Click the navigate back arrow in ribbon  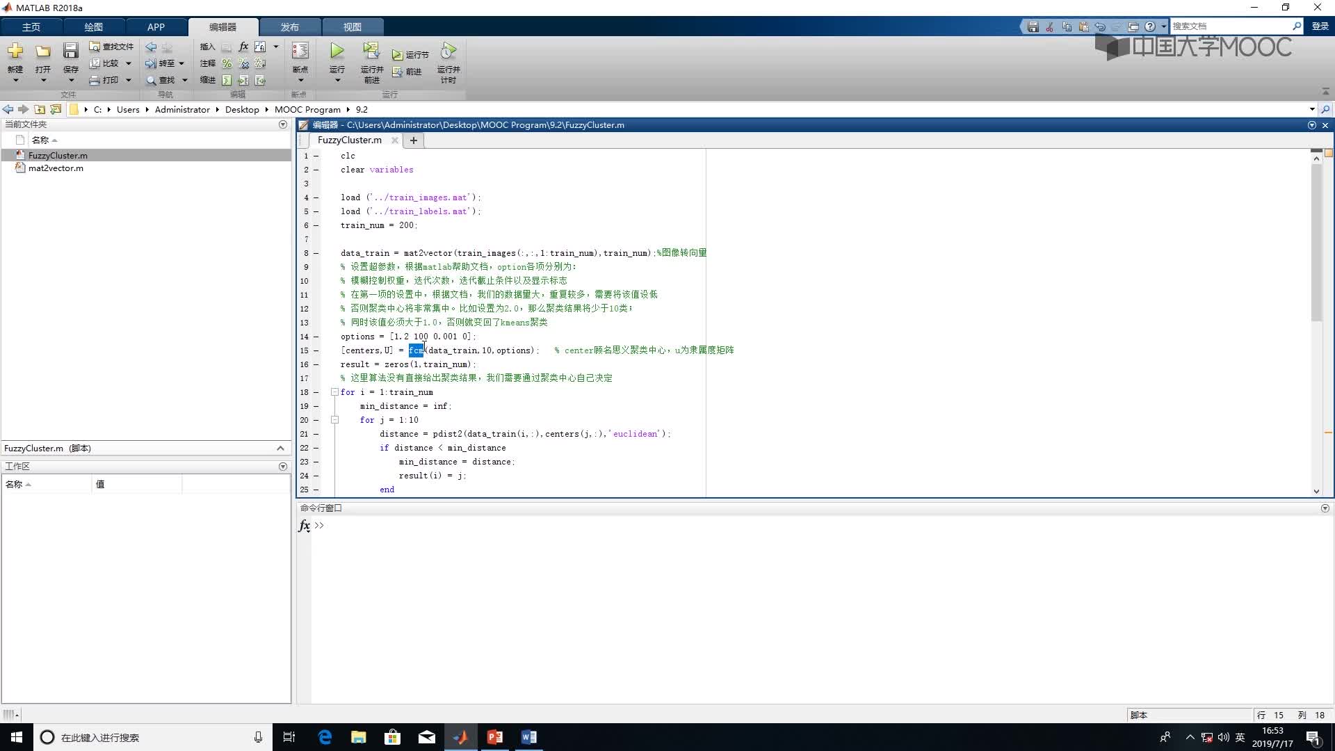point(151,47)
